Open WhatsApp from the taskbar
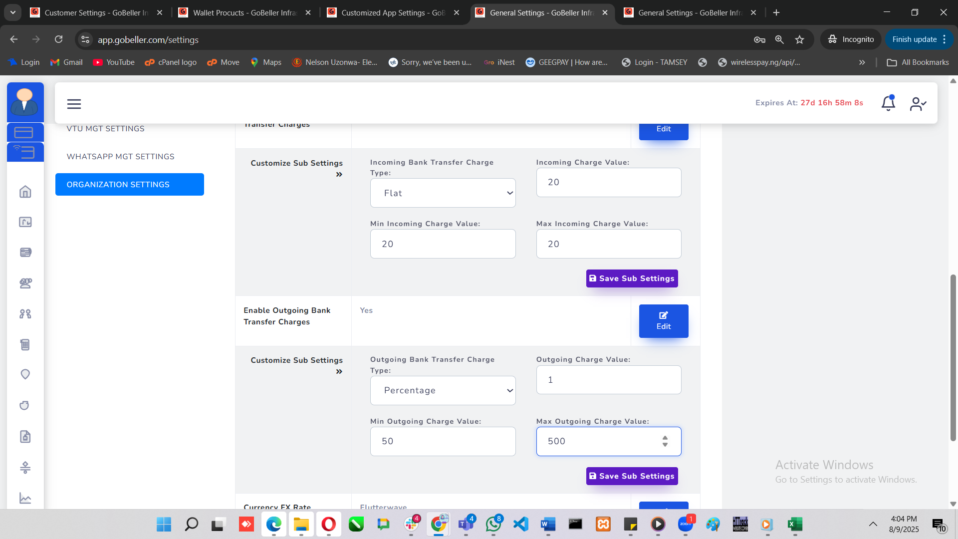The image size is (958, 539). click(493, 524)
